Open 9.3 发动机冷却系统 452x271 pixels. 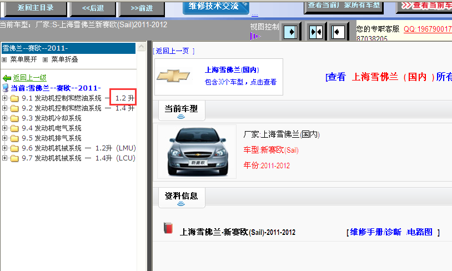point(52,118)
